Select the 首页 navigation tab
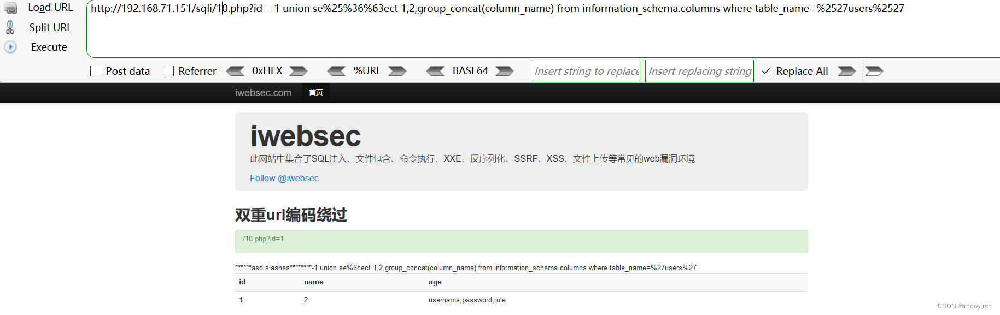 pyautogui.click(x=315, y=93)
